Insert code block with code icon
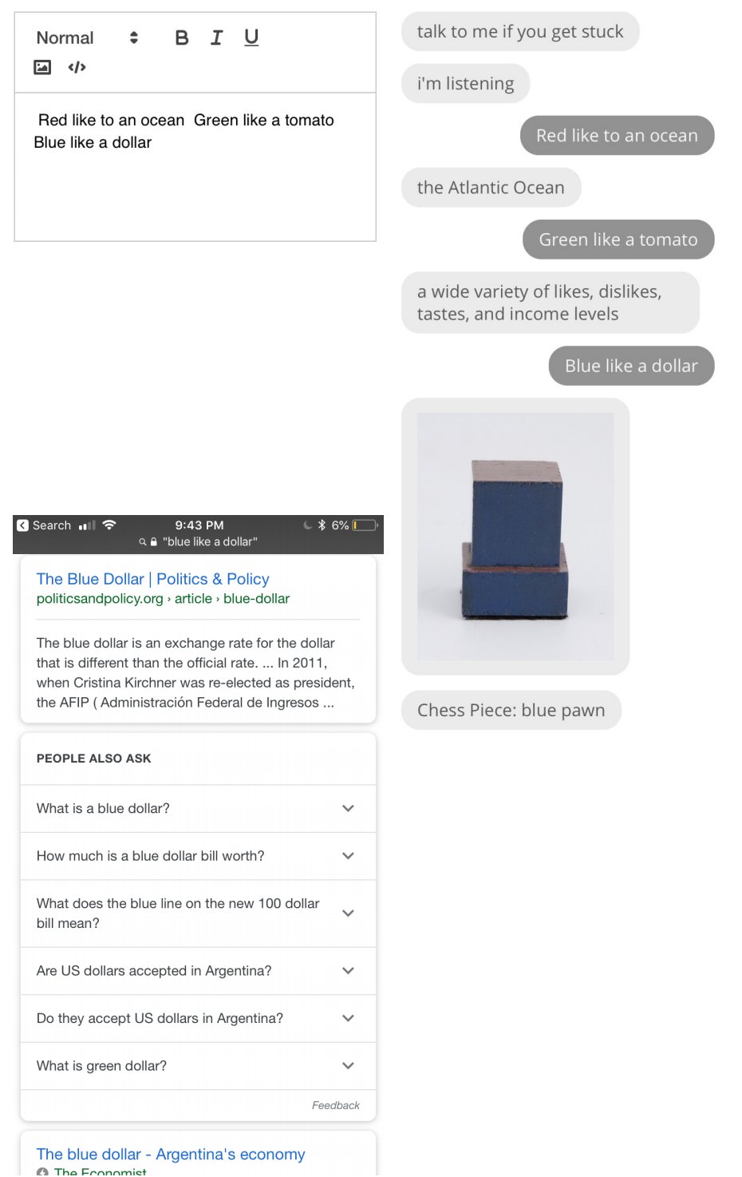The width and height of the screenshot is (742, 1177). coord(77,67)
